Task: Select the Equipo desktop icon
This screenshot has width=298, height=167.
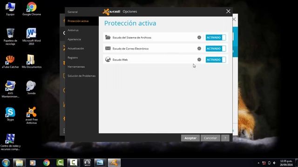Action: click(10, 9)
